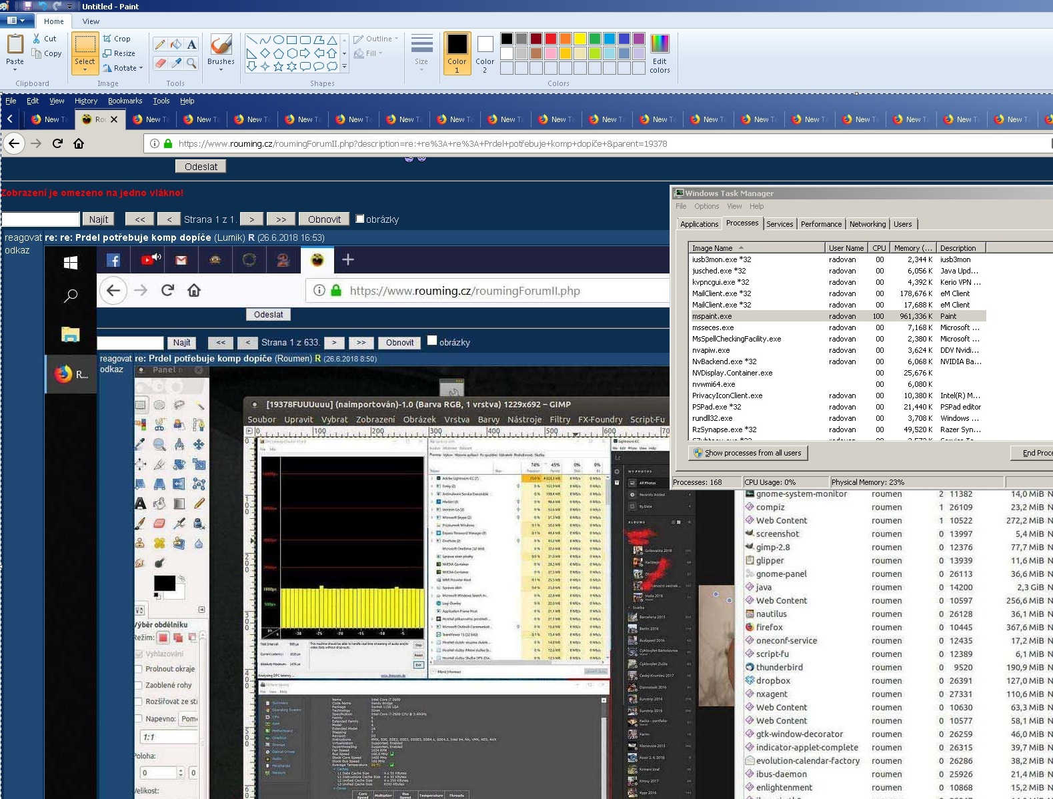Select the Color picker eyedropper tool
The width and height of the screenshot is (1053, 799).
coord(175,63)
